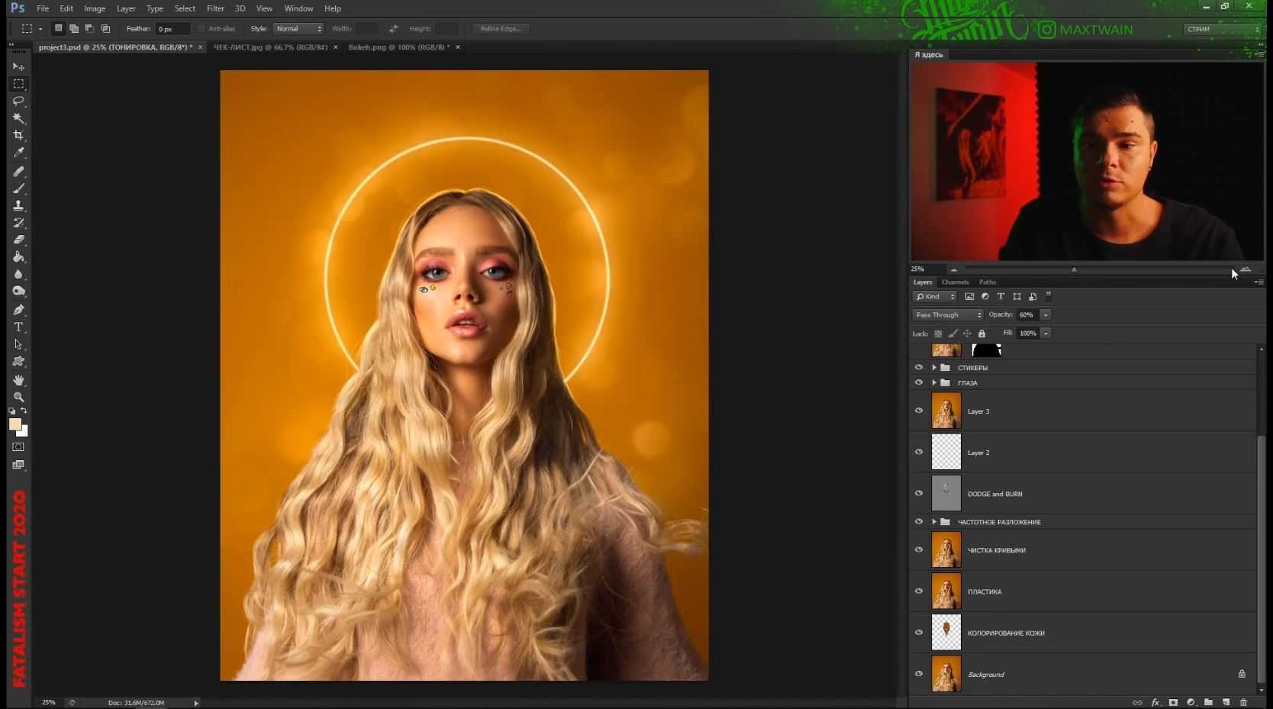Add a layer mask

(1173, 702)
